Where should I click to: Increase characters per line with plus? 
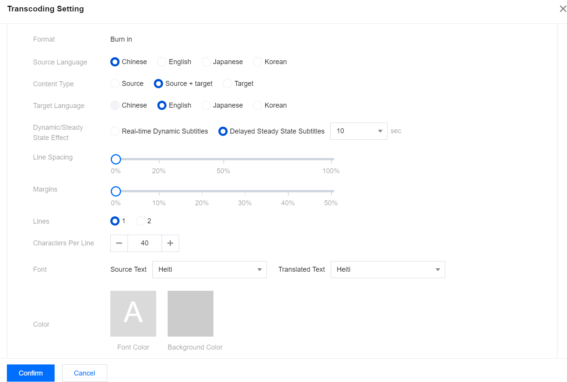[170, 243]
